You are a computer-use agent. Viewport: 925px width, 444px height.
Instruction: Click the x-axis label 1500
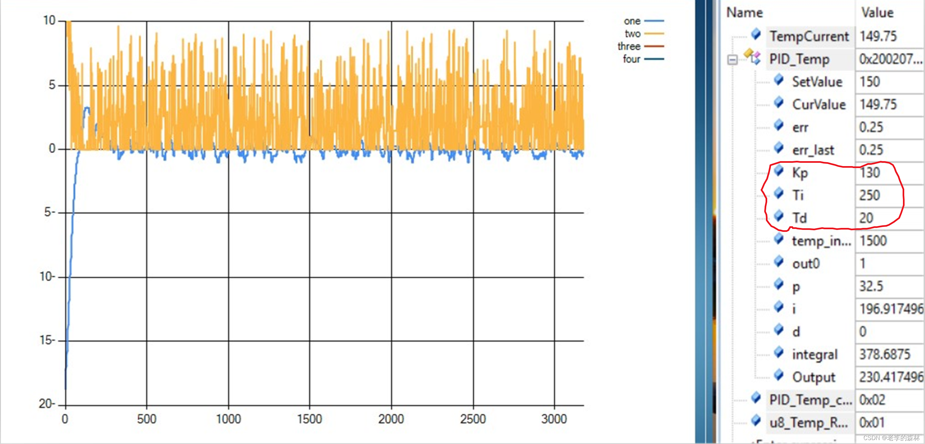click(310, 419)
